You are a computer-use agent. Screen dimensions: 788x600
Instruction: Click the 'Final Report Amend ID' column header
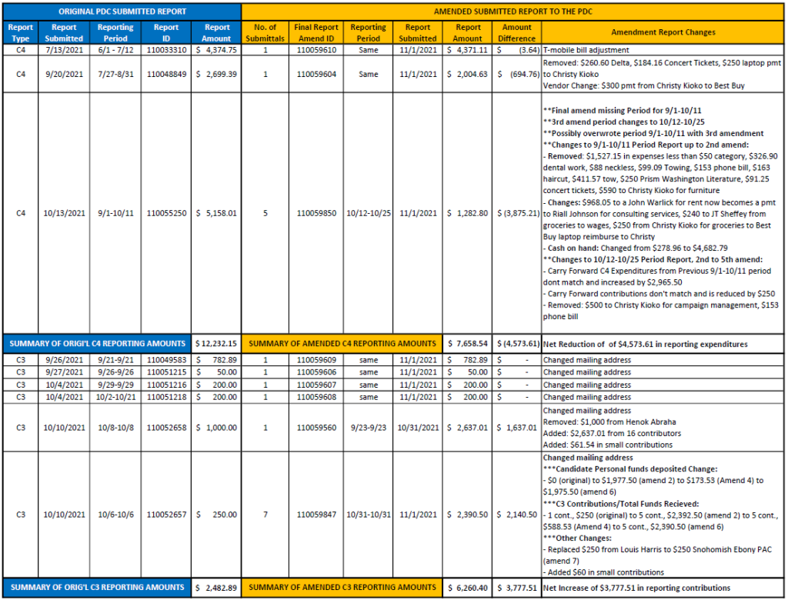point(316,32)
